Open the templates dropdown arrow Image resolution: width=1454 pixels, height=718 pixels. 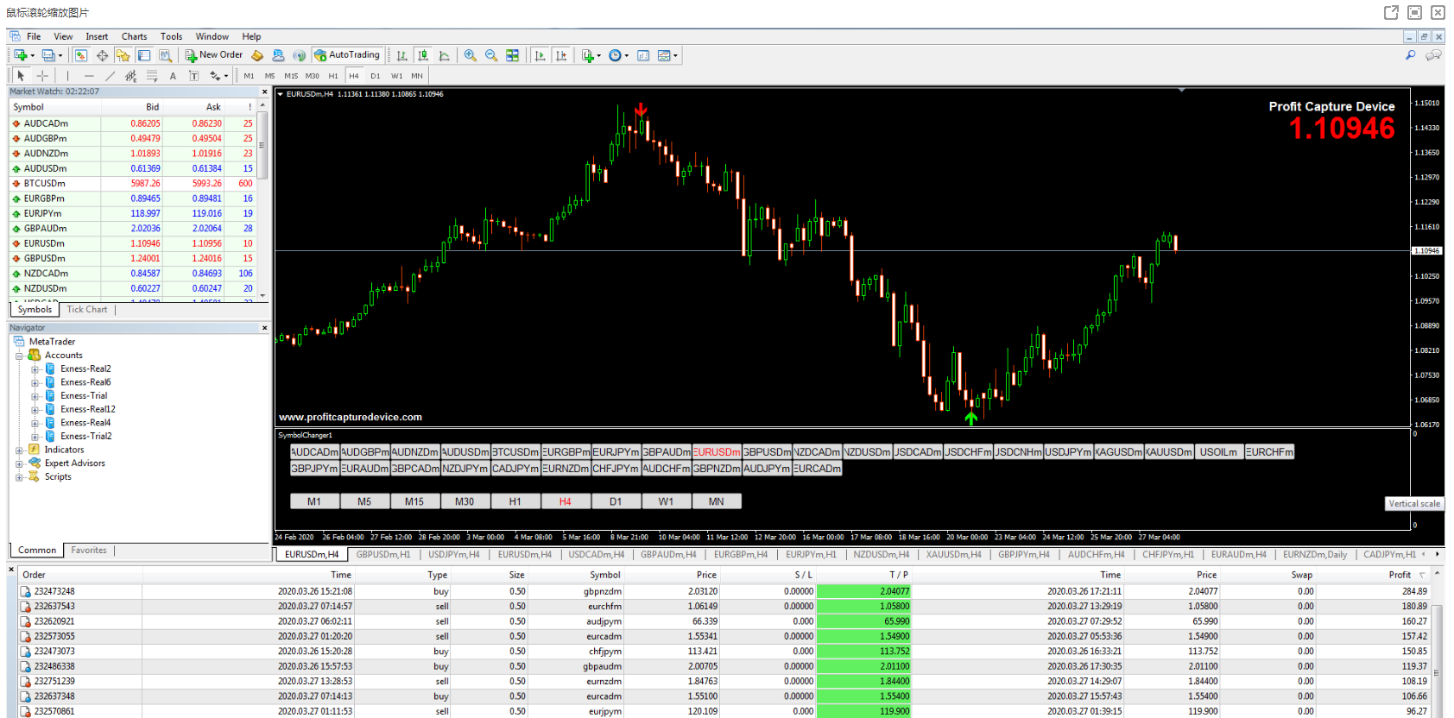(x=675, y=55)
